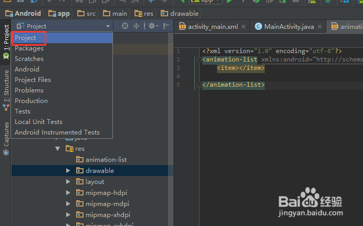Click line number 4 in the editor gutter

[x=178, y=76]
